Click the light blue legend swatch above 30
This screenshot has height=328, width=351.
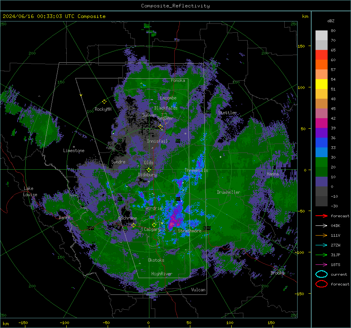coord(321,152)
